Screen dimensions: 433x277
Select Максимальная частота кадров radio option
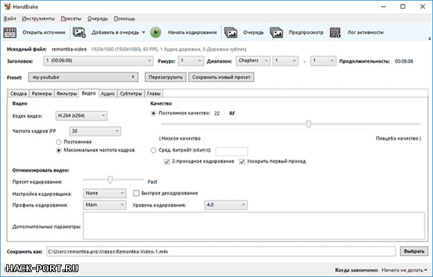58,150
